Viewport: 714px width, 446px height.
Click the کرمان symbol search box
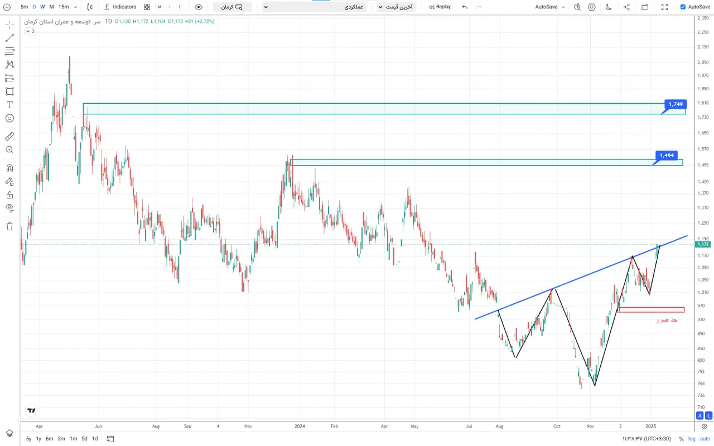point(232,7)
